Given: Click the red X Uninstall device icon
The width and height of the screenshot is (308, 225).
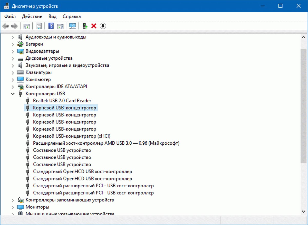Looking at the screenshot, I should [x=94, y=26].
